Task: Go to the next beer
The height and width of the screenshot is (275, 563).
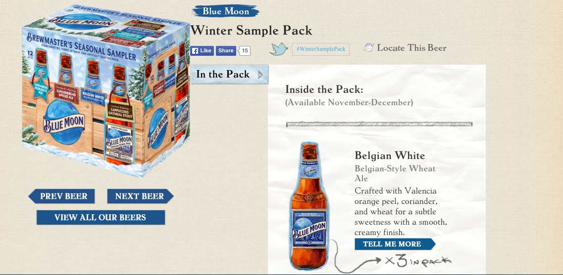Action: [140, 196]
